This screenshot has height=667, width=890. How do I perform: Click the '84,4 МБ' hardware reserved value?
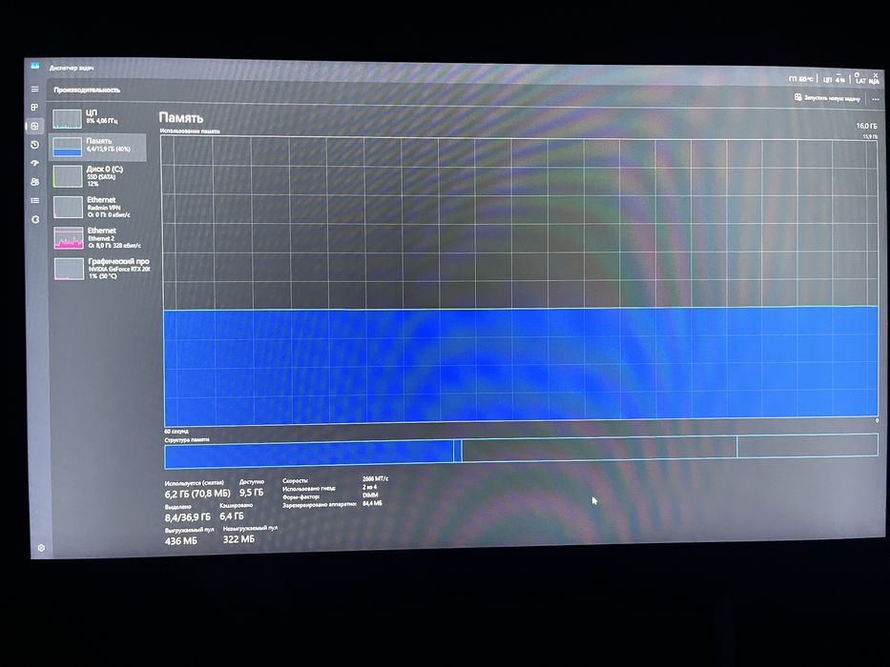pyautogui.click(x=372, y=503)
